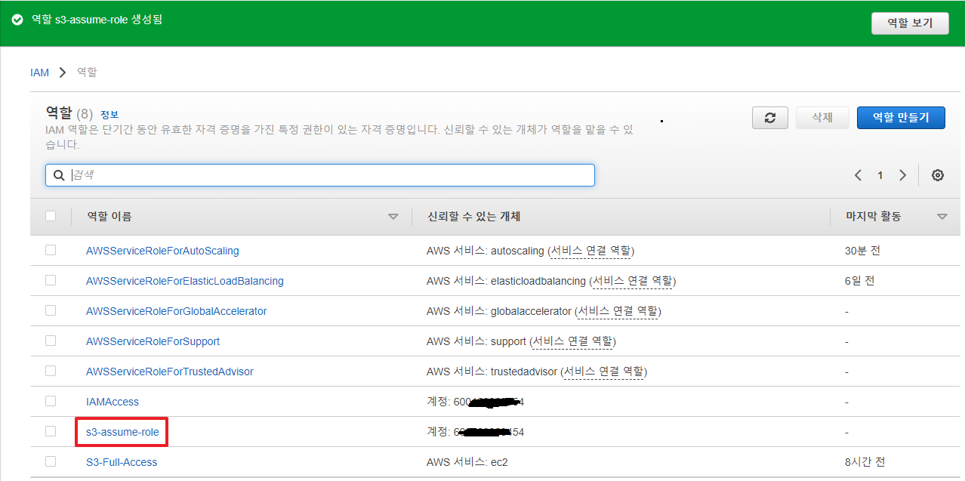Click the breadcrumb chevron after IAM
This screenshot has width=965, height=481.
(63, 72)
